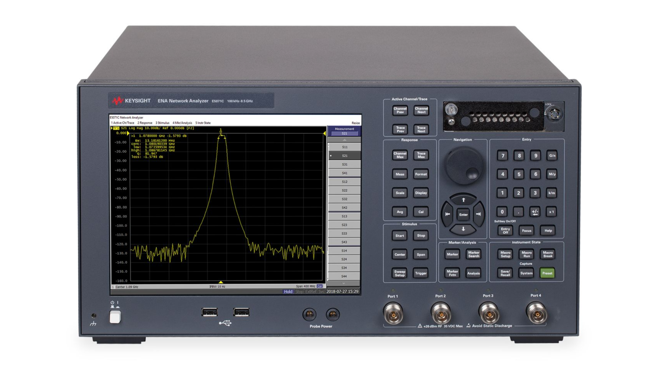Push the Enter key
The height and width of the screenshot is (374, 658).
point(463,215)
